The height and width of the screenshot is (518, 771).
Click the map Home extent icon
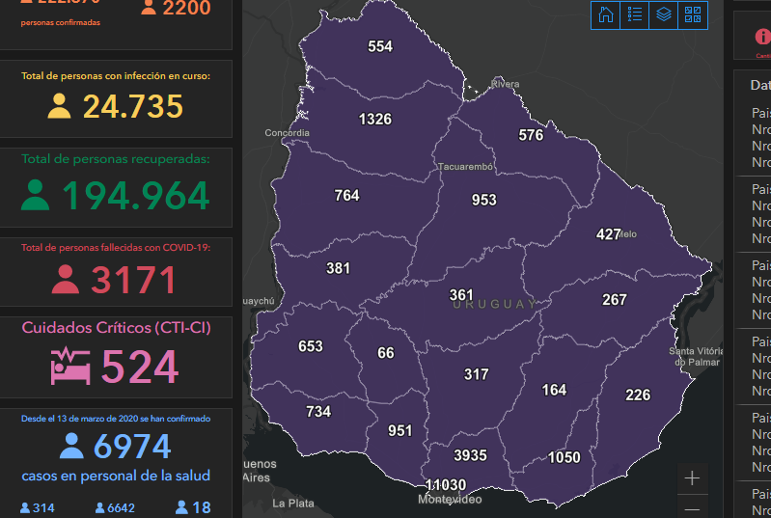(606, 14)
